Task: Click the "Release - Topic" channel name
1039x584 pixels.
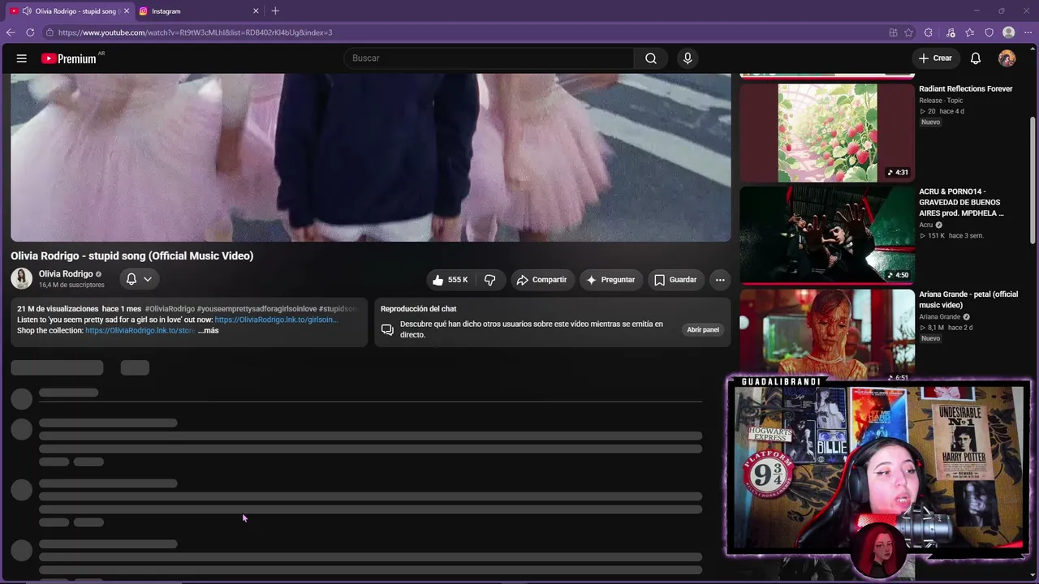Action: [941, 101]
